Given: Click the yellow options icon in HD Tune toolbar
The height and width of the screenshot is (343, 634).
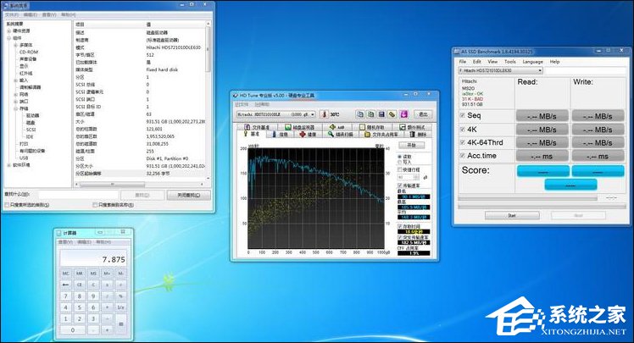Looking at the screenshot, I should pos(392,113).
